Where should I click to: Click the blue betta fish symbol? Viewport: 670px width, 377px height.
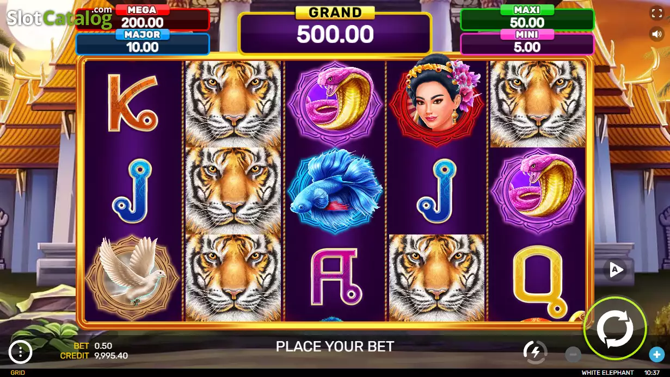tap(335, 191)
